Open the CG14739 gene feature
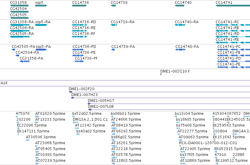This screenshot has height=165, width=250. 113,6
